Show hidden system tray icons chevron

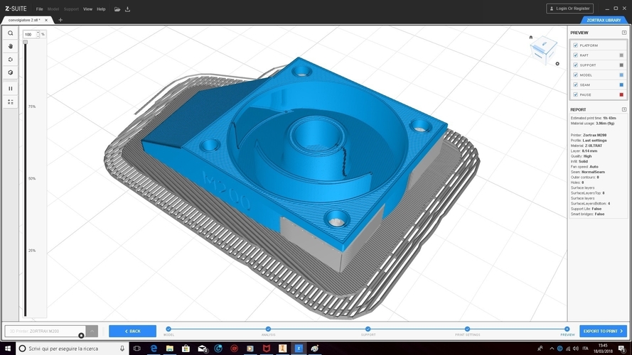pos(552,349)
